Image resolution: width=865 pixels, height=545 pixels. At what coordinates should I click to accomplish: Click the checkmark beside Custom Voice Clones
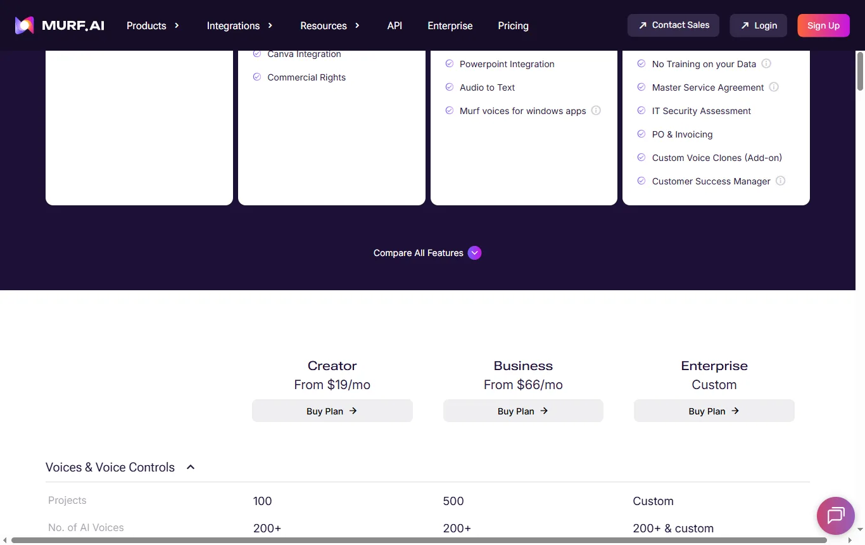point(641,157)
